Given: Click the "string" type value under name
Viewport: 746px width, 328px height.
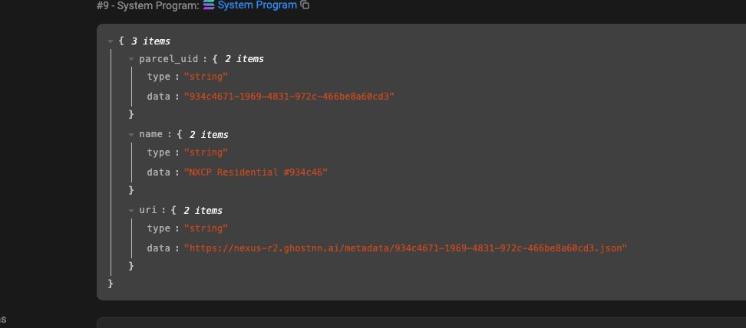Looking at the screenshot, I should [x=206, y=153].
